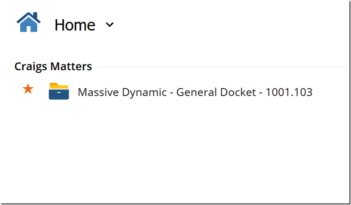
Task: Expand the navigation menu beside Home
Action: tap(110, 25)
